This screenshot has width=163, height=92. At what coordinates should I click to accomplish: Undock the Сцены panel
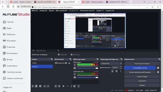(x=52, y=59)
